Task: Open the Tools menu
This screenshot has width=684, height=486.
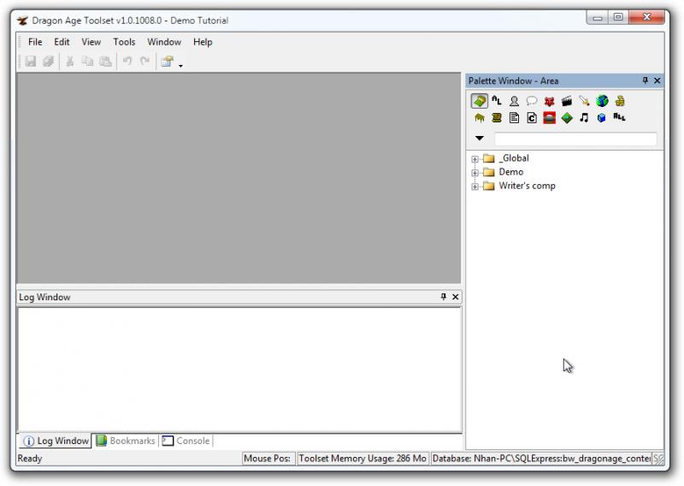Action: [x=124, y=42]
